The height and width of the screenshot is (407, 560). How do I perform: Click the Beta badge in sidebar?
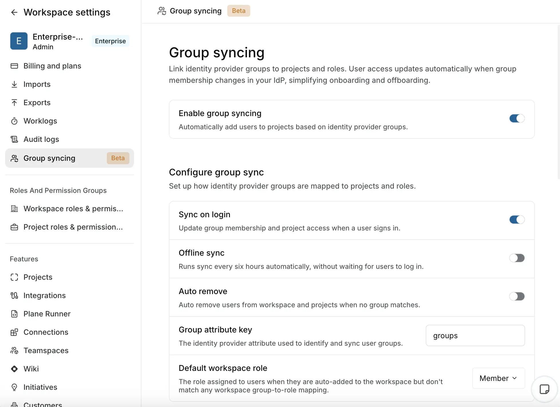[x=118, y=158]
